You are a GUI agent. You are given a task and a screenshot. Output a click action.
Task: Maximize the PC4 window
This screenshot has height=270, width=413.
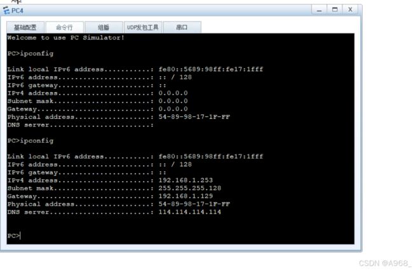click(x=335, y=10)
